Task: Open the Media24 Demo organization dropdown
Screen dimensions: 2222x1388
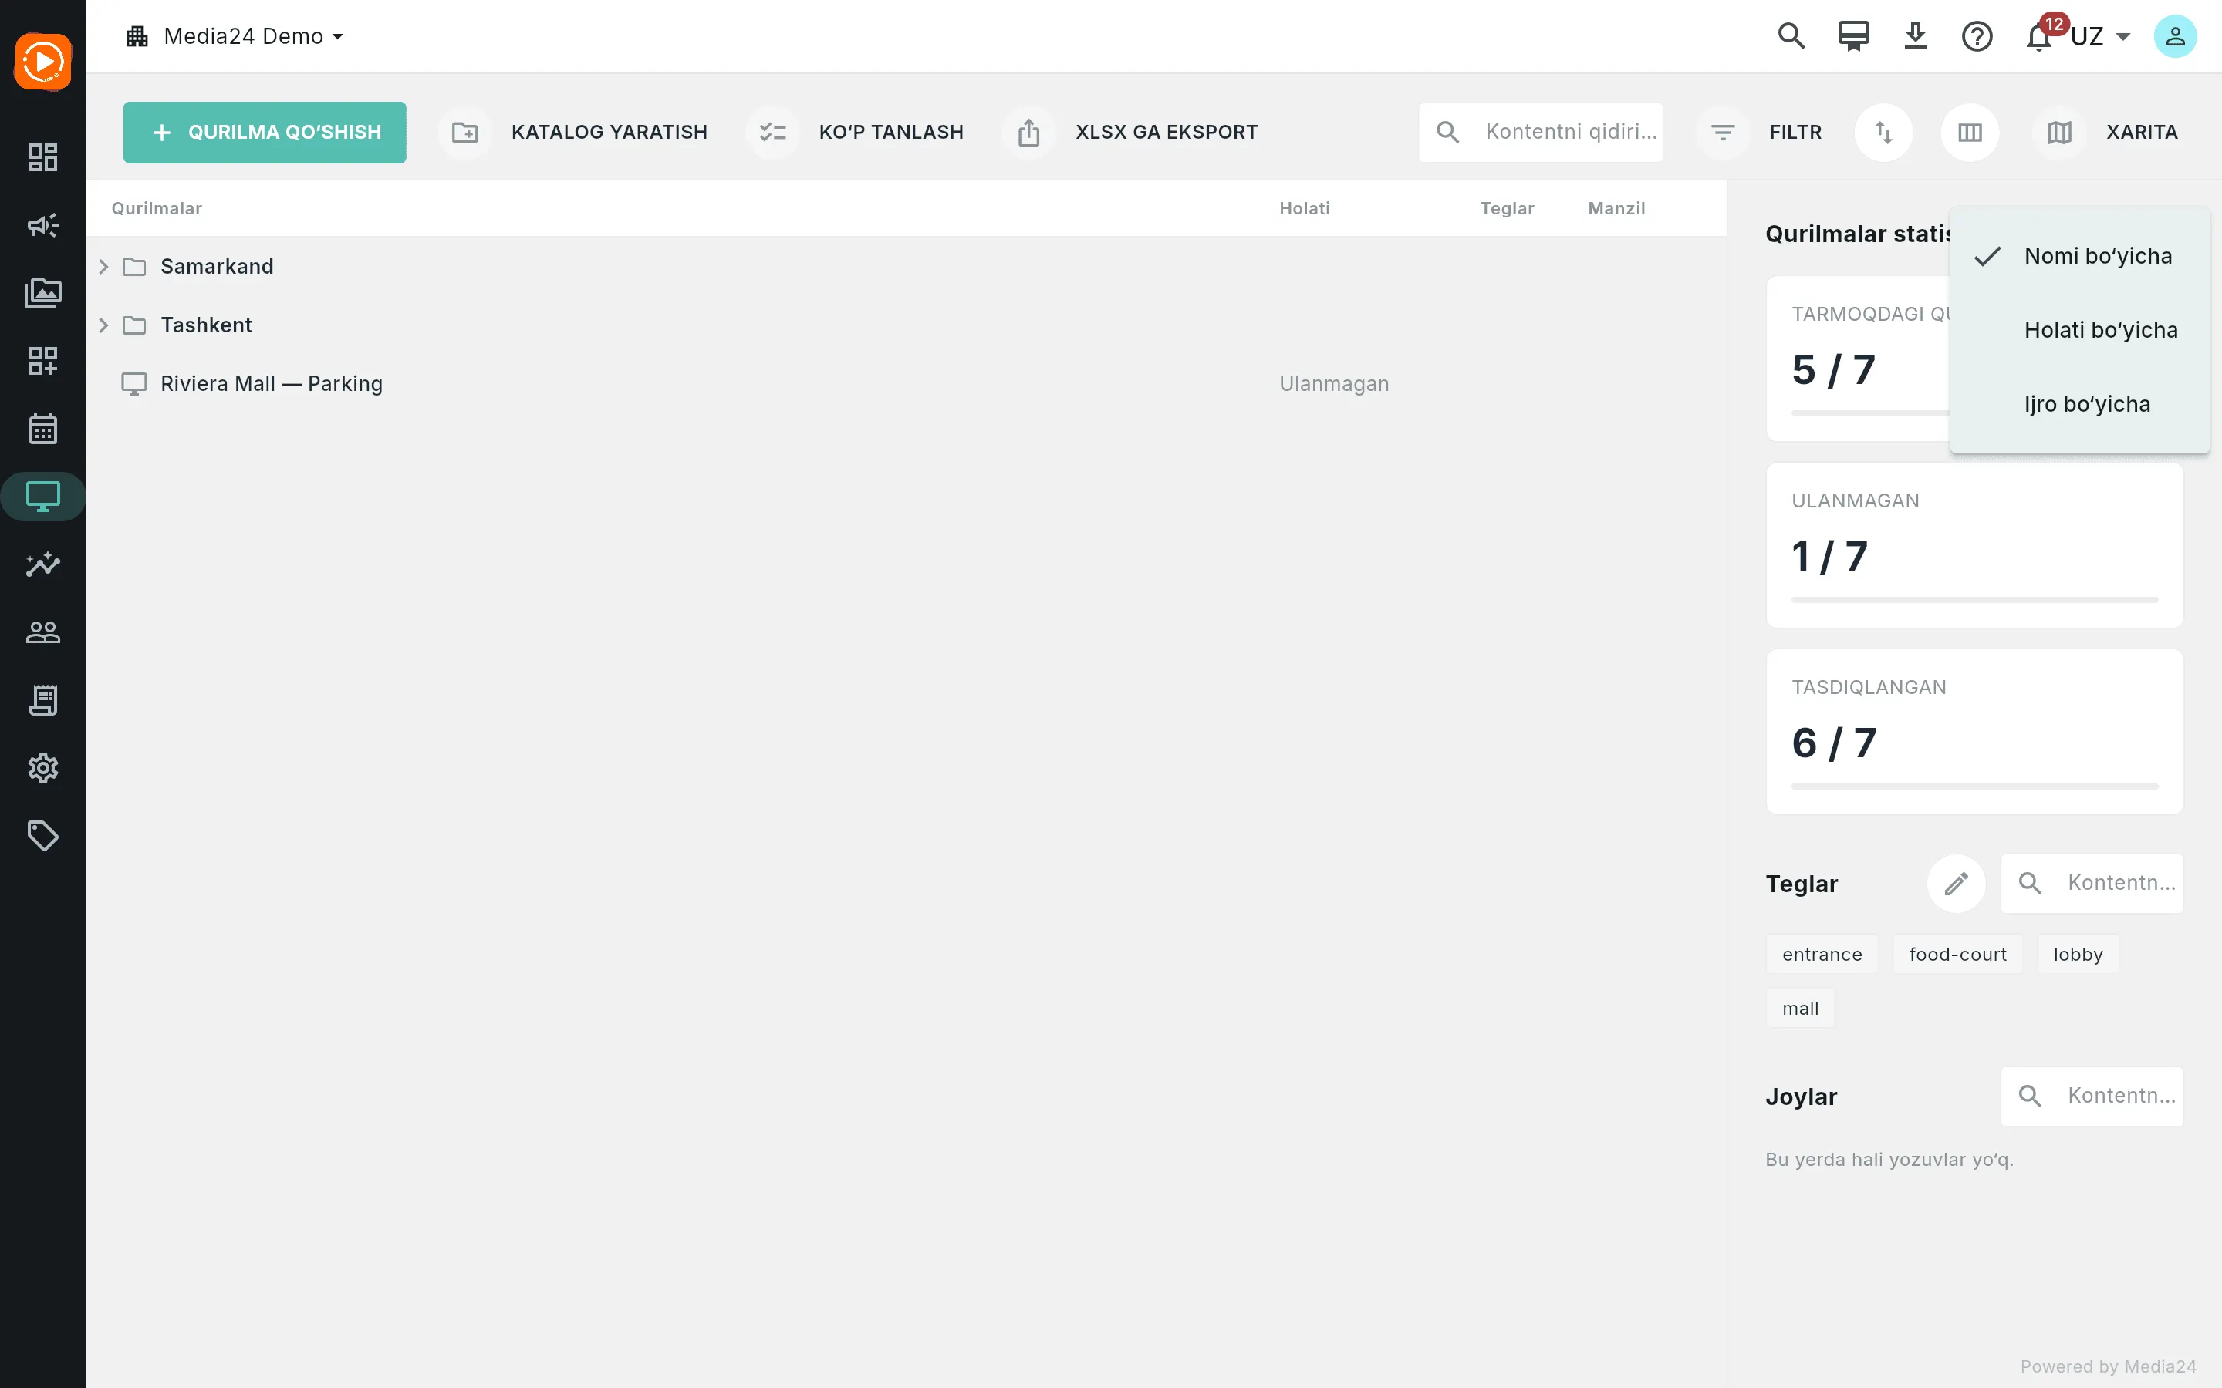Action: 235,37
